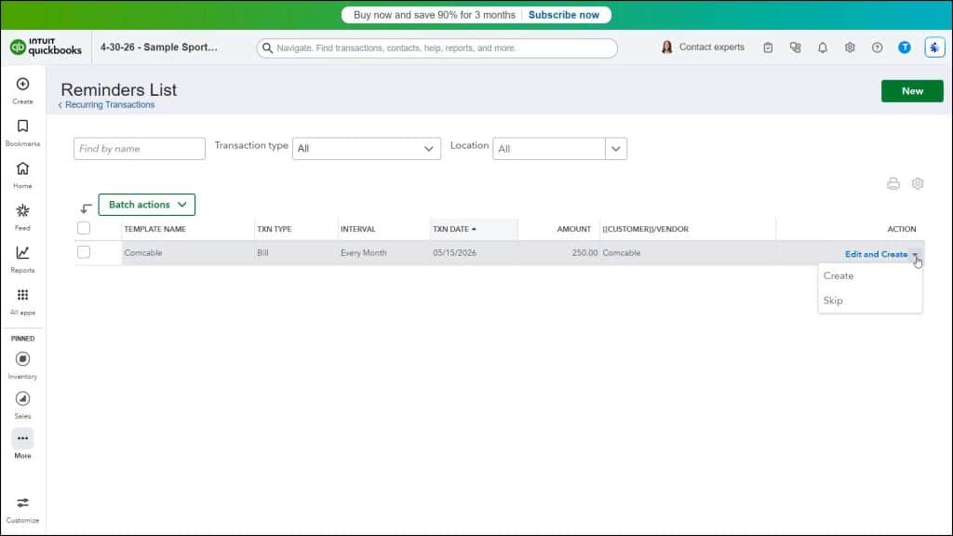Open the More sidebar menu
The height and width of the screenshot is (536, 953).
tap(22, 444)
